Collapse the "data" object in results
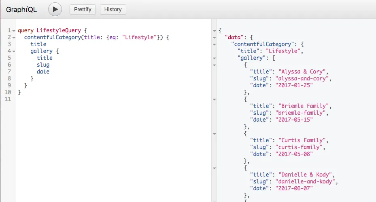 pos(215,38)
